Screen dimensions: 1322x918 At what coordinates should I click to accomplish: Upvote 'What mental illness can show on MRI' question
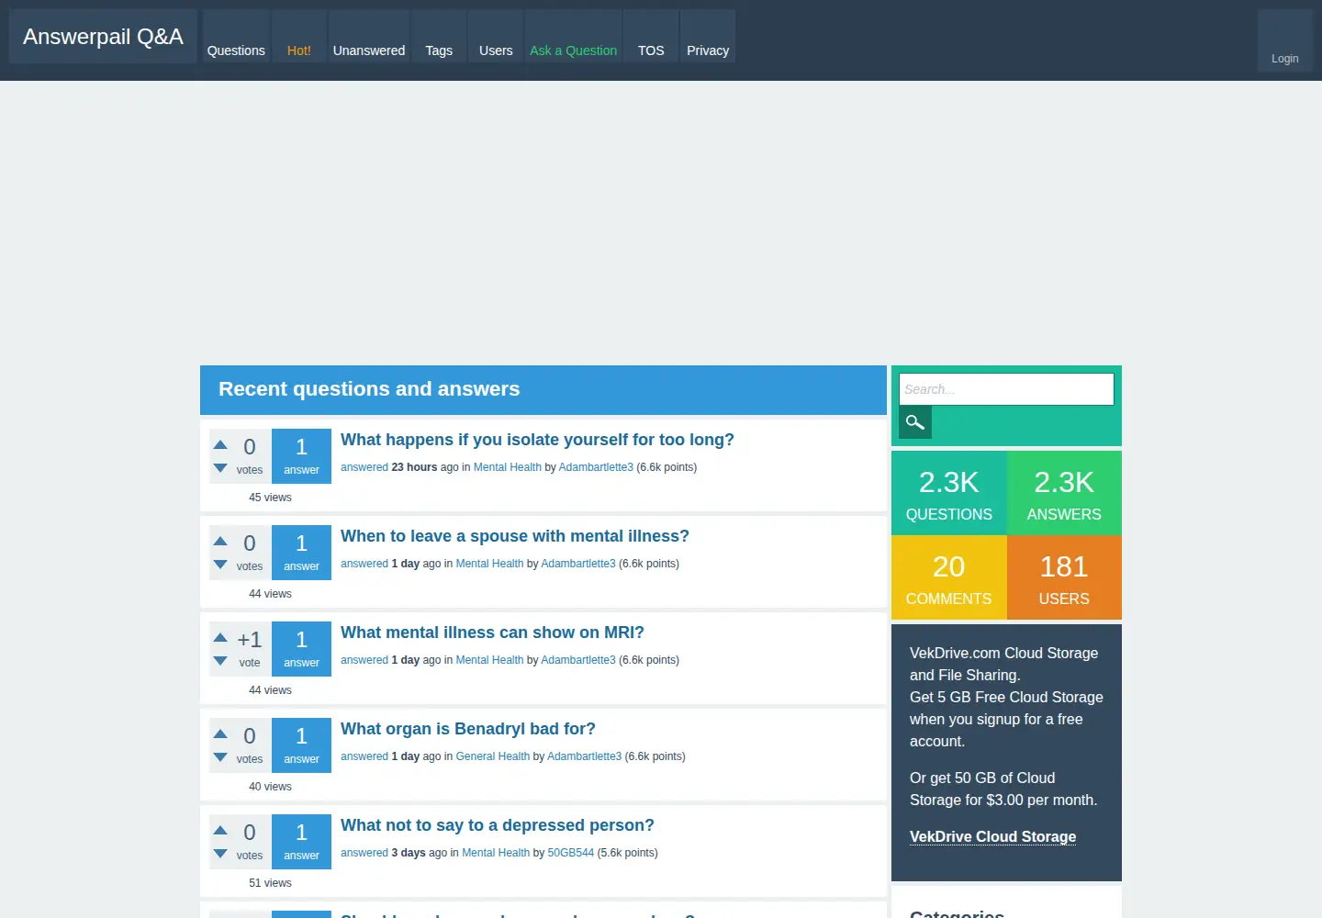coord(220,637)
